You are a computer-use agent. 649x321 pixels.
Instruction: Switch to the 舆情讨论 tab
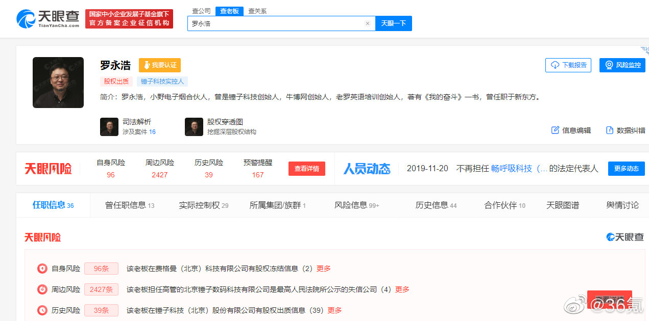coord(622,205)
